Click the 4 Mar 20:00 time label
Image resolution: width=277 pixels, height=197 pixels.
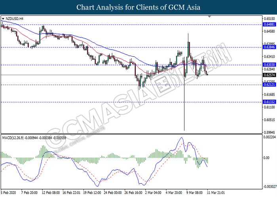[x=174, y=193]
